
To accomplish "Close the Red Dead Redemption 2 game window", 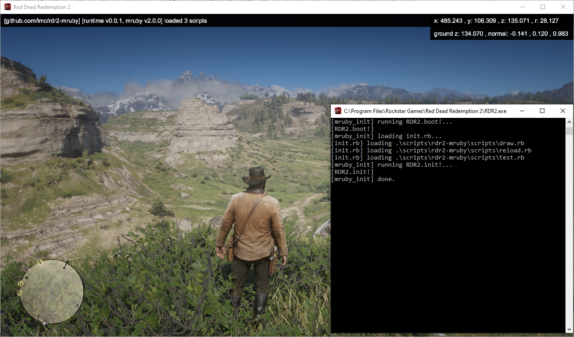I will (x=563, y=7).
